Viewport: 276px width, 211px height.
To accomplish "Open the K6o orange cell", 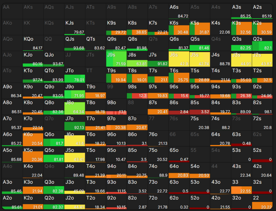I will coord(33,138).
